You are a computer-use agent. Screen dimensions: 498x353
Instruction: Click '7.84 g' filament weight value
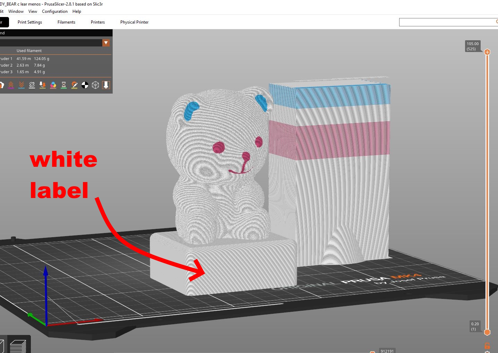point(39,65)
